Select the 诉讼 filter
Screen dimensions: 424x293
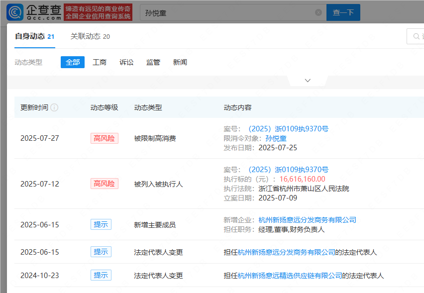126,63
